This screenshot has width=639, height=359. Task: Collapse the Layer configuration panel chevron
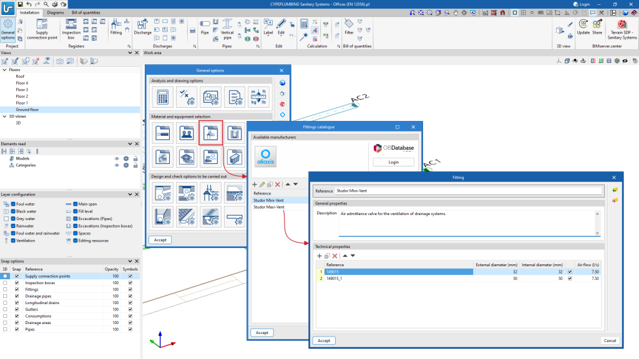[130, 194]
